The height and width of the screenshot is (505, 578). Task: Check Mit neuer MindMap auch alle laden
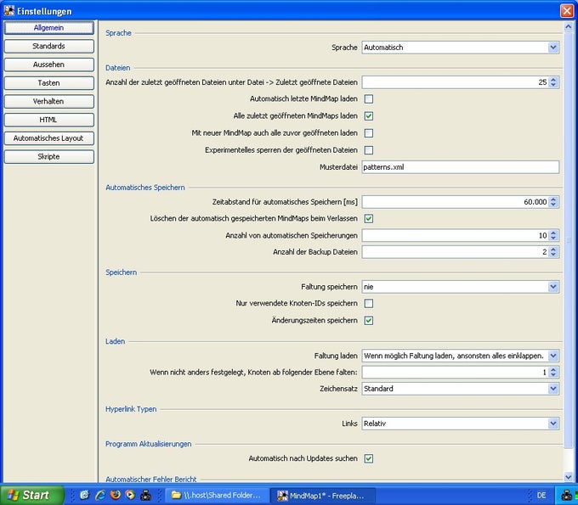pos(369,133)
